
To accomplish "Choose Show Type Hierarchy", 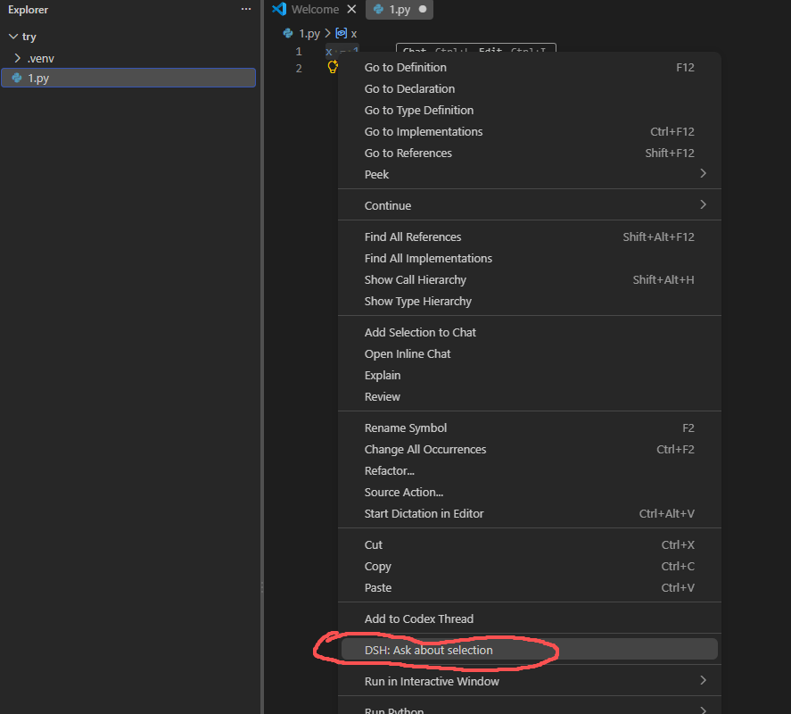I will [x=529, y=301].
